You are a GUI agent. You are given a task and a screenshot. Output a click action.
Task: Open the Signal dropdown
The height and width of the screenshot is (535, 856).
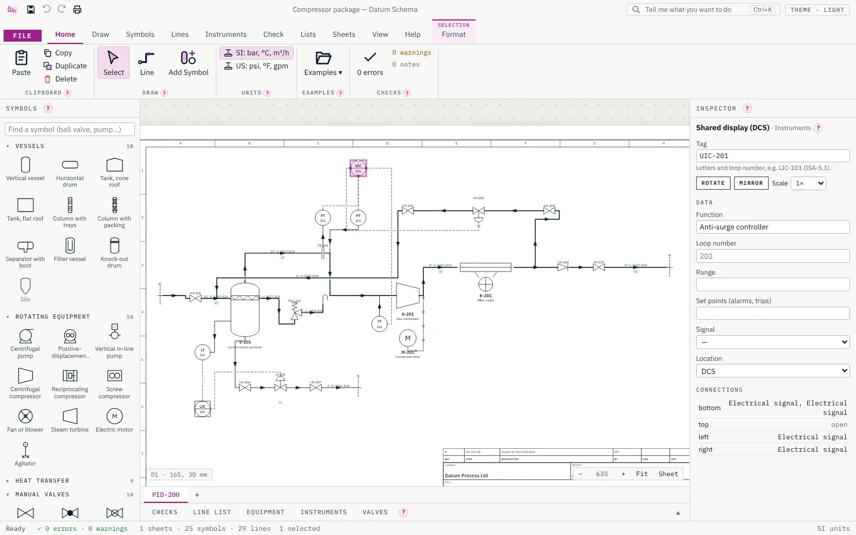[773, 342]
